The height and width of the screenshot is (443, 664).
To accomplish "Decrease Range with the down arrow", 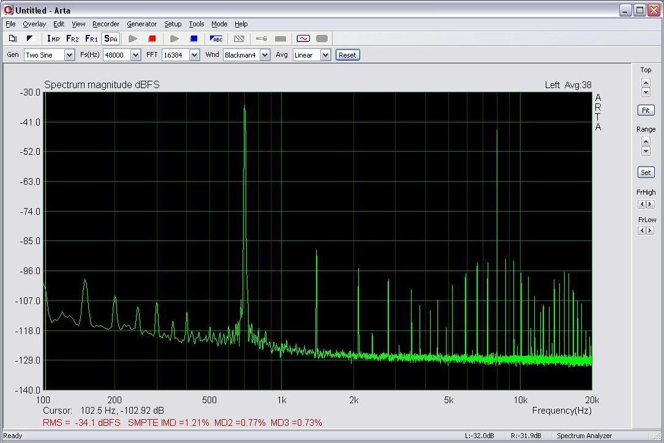I will pos(646,151).
